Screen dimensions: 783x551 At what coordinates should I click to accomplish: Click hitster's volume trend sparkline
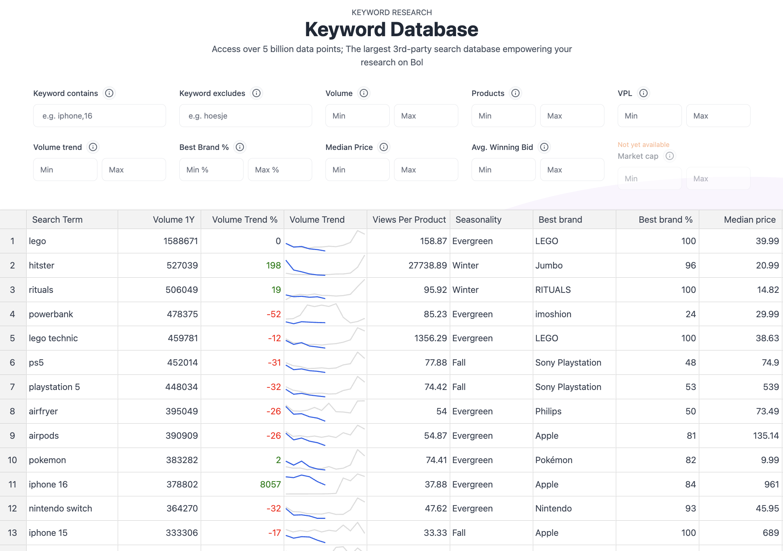point(325,266)
